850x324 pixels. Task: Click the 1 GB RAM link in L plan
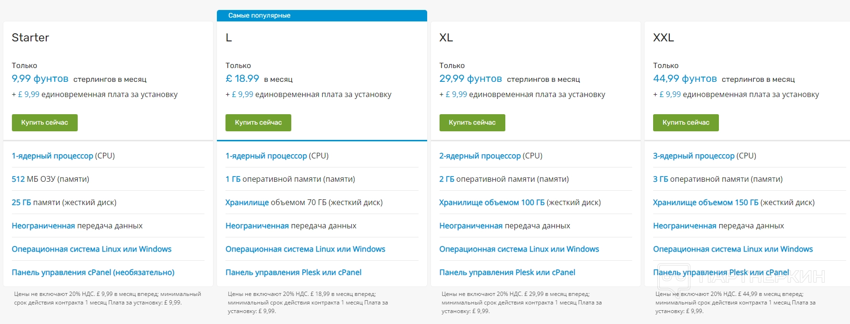click(x=233, y=179)
